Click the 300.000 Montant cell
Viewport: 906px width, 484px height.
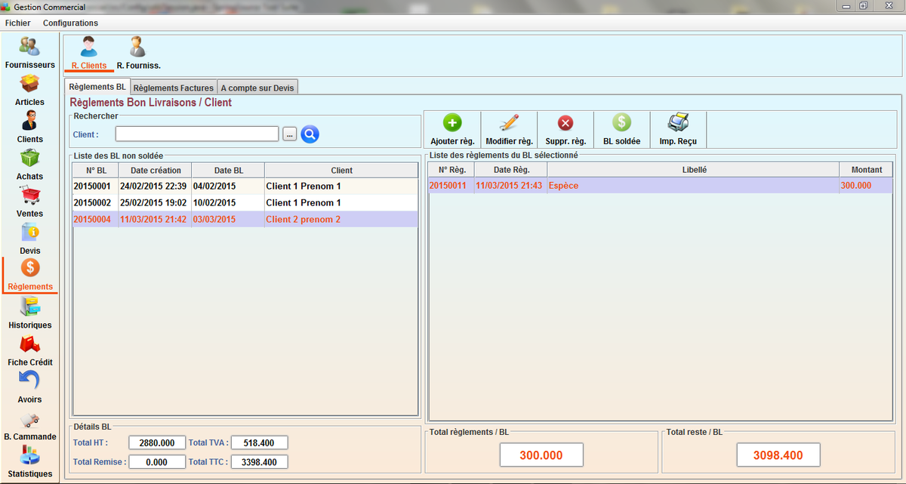866,186
